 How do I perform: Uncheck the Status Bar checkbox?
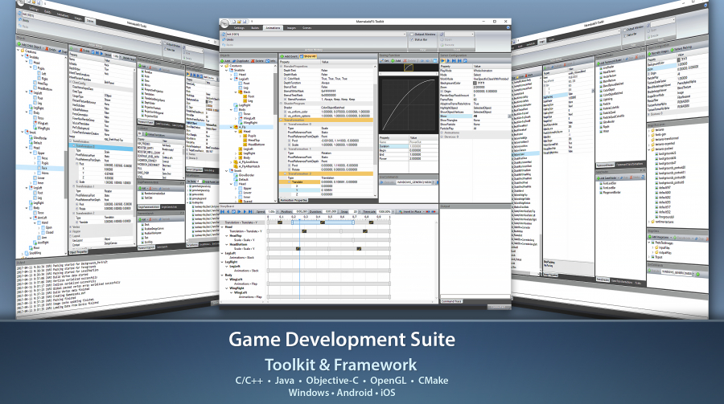coord(413,39)
